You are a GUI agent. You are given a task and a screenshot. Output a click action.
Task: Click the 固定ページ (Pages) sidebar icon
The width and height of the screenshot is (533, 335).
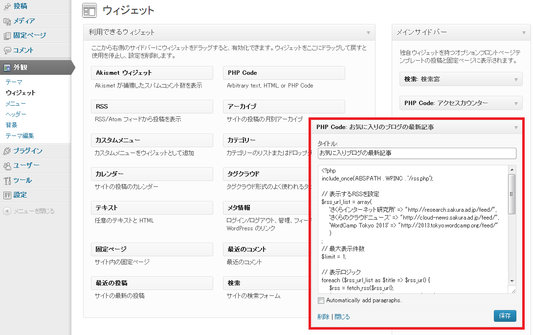click(x=7, y=36)
